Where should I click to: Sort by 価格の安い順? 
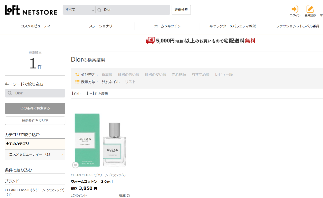(x=155, y=75)
